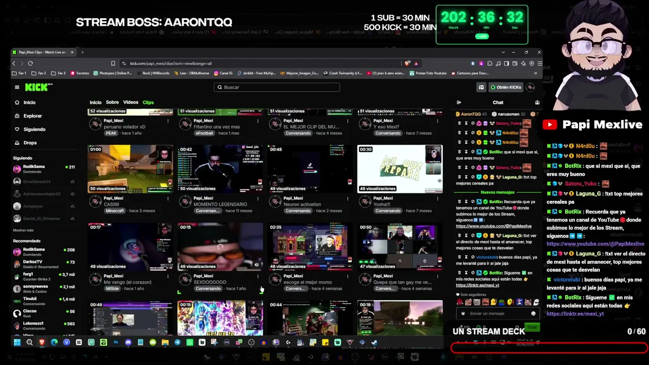649x365 pixels.
Task: Play the Yosha!!! clip thumbnail
Action: coord(400,169)
